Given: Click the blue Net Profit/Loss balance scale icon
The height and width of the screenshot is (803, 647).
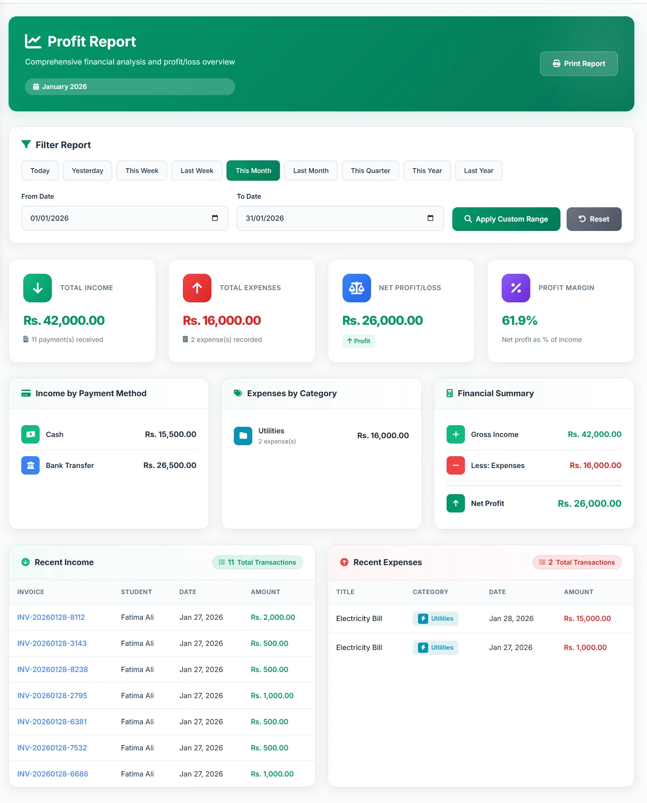Looking at the screenshot, I should click(356, 288).
